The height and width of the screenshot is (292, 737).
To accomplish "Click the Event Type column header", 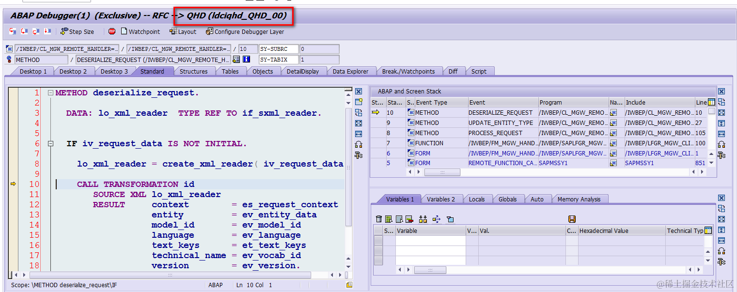I will tap(441, 102).
